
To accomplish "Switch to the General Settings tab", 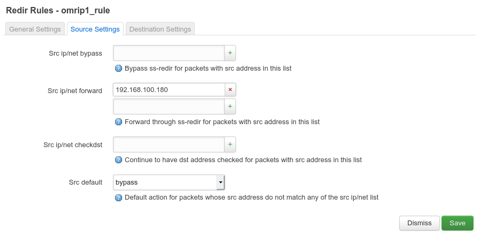I will coord(35,29).
